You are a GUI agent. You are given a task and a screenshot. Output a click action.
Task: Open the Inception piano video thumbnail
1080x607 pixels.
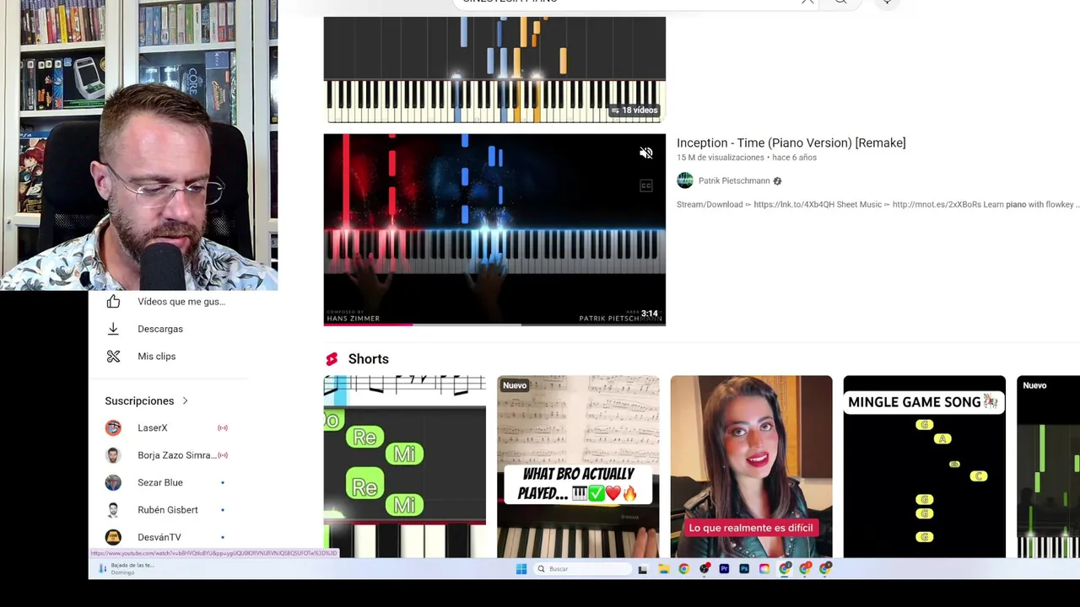click(x=494, y=229)
